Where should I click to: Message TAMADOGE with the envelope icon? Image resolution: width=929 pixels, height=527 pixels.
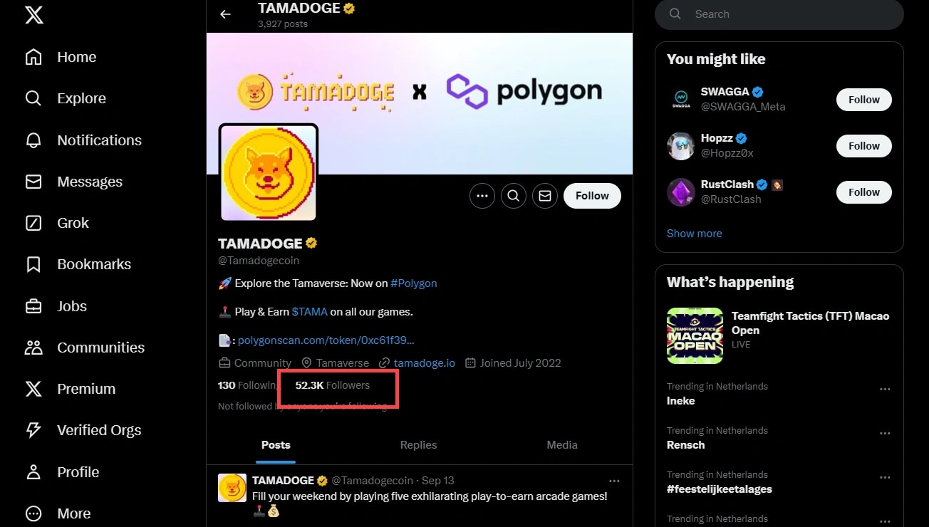[545, 196]
